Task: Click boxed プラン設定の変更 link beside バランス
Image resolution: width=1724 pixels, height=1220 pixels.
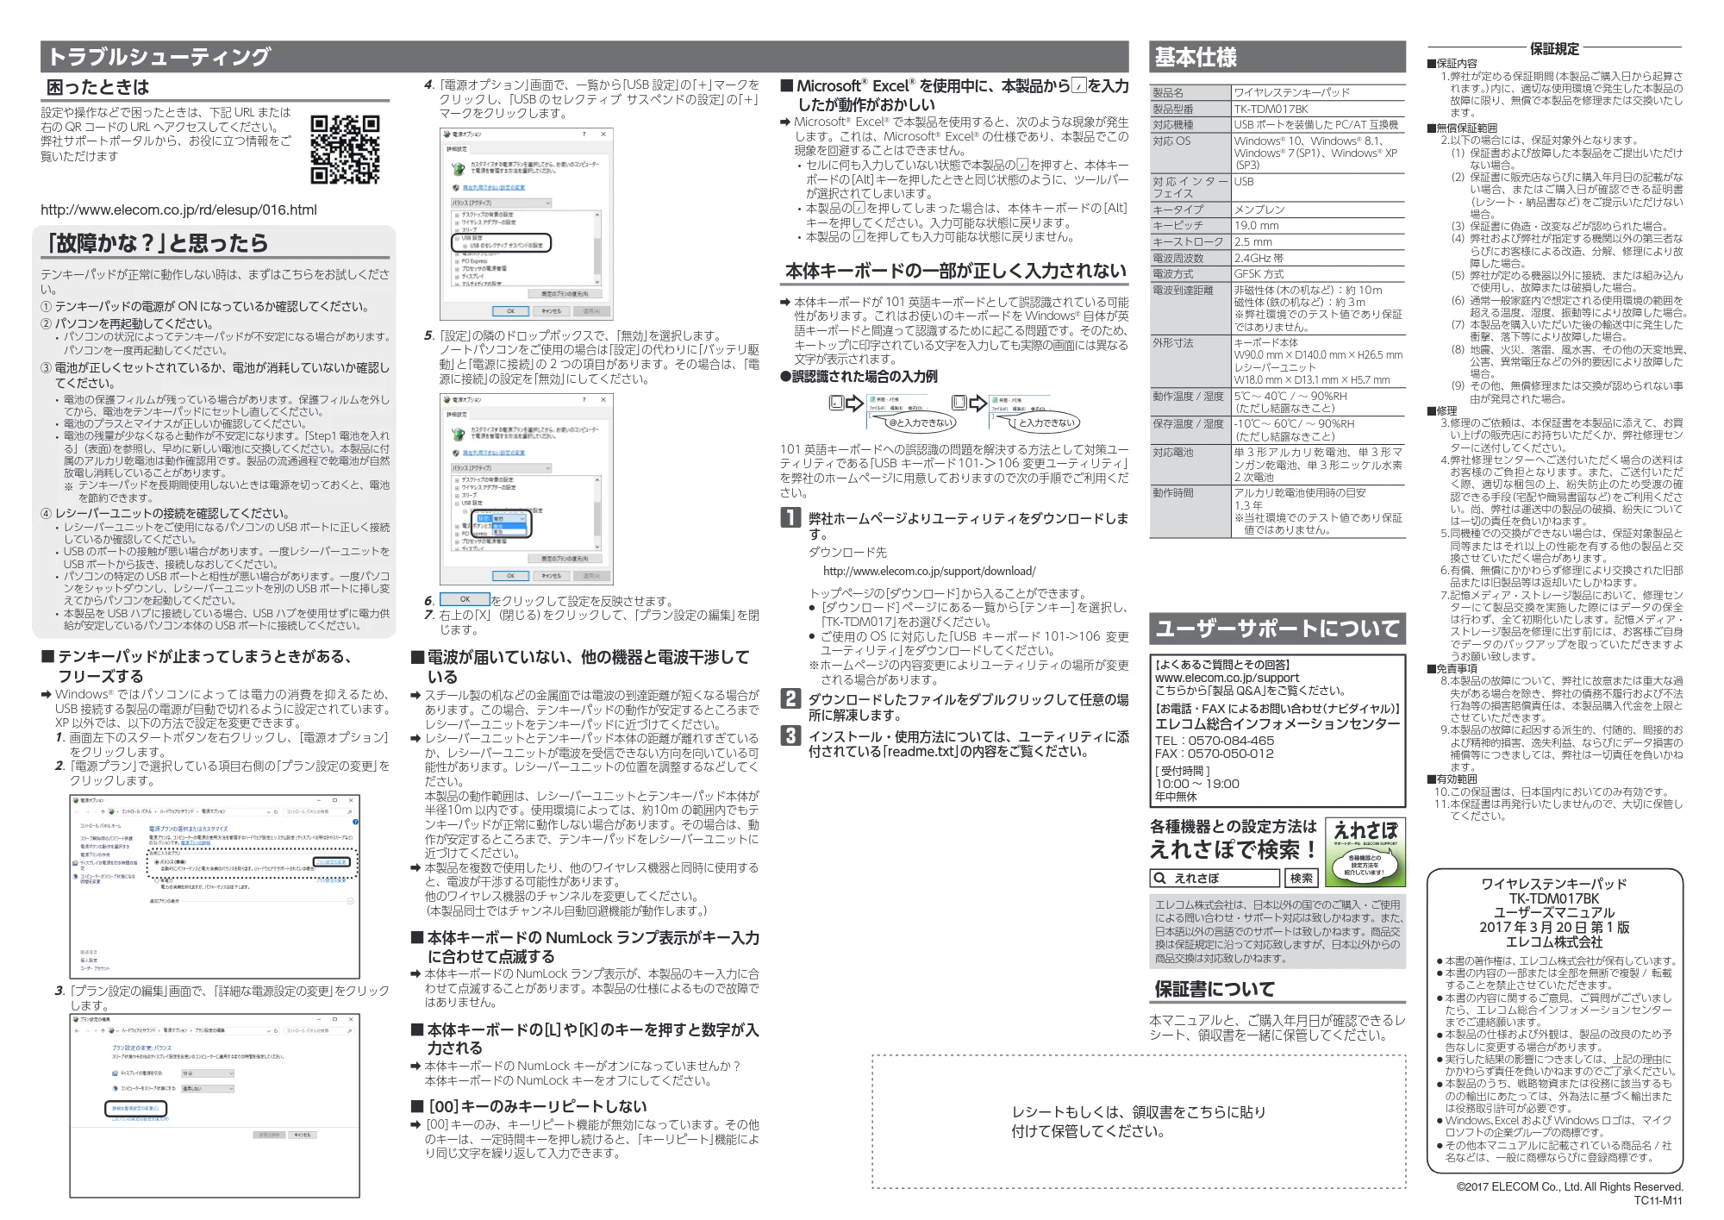Action: coord(332,861)
